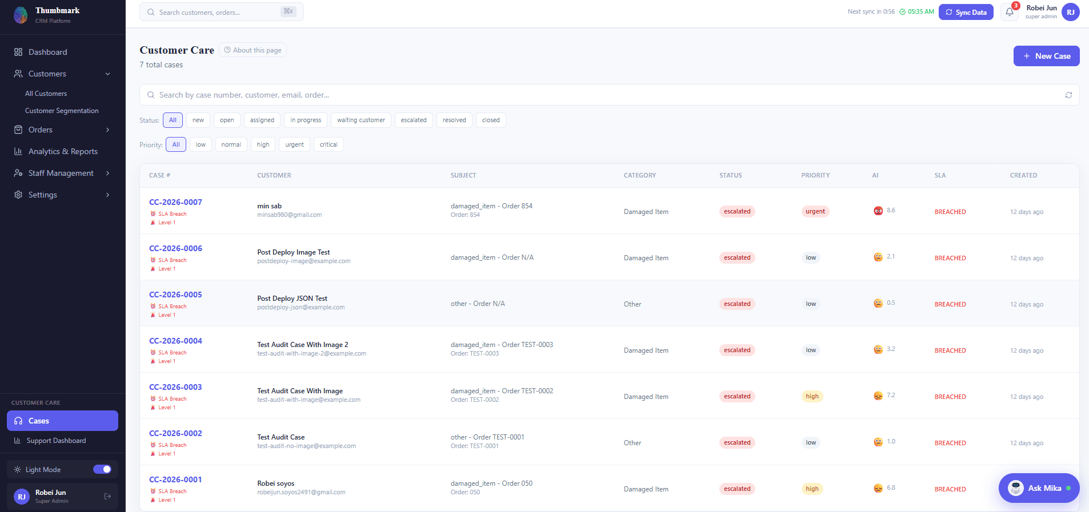The width and height of the screenshot is (1089, 512).
Task: Click the RJ avatar in top bar
Action: coord(1070,12)
